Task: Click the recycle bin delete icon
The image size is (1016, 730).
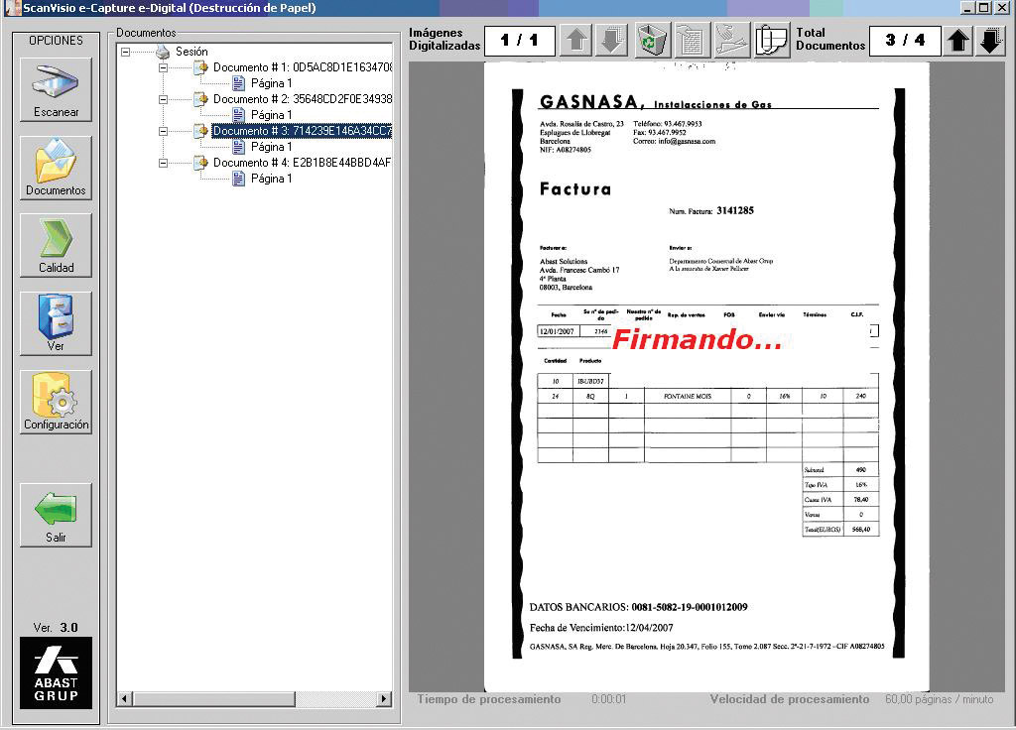Action: pos(652,41)
